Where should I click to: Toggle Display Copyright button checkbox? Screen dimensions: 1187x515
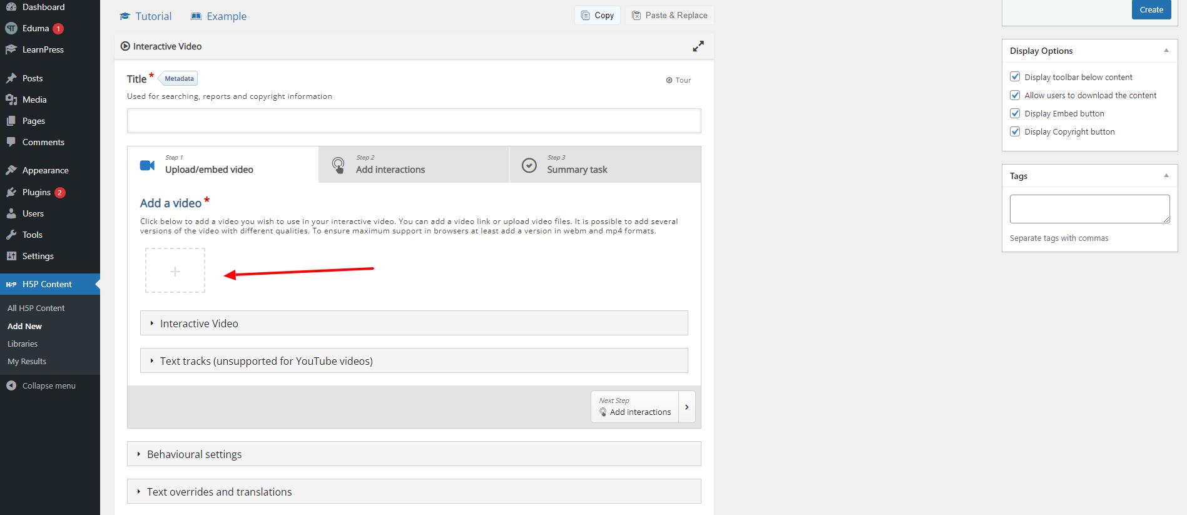coord(1015,131)
